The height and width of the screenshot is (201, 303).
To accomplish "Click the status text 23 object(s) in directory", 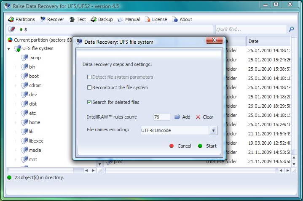I will pyautogui.click(x=40, y=177).
